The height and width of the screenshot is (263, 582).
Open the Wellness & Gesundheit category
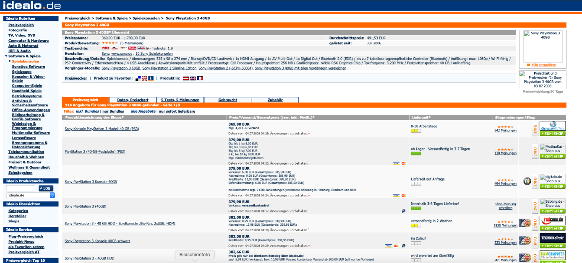click(29, 168)
